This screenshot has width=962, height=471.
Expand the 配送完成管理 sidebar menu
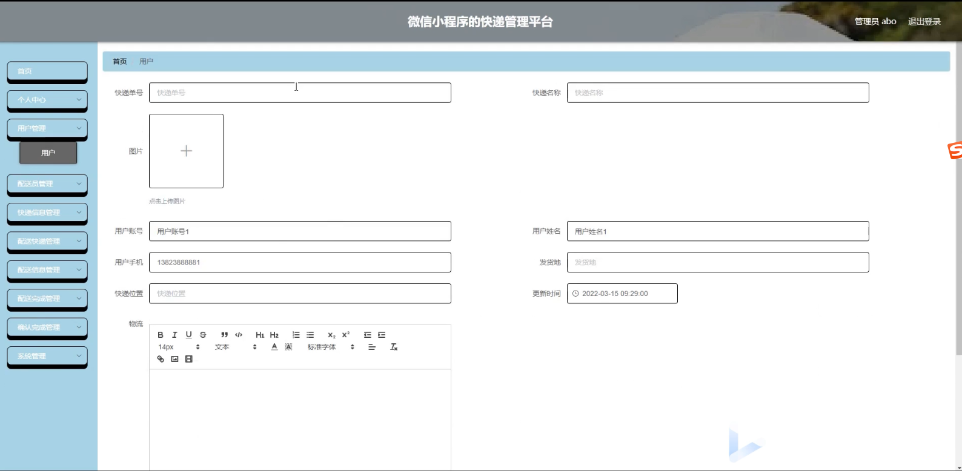click(x=47, y=298)
